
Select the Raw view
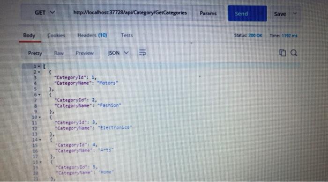pos(59,53)
